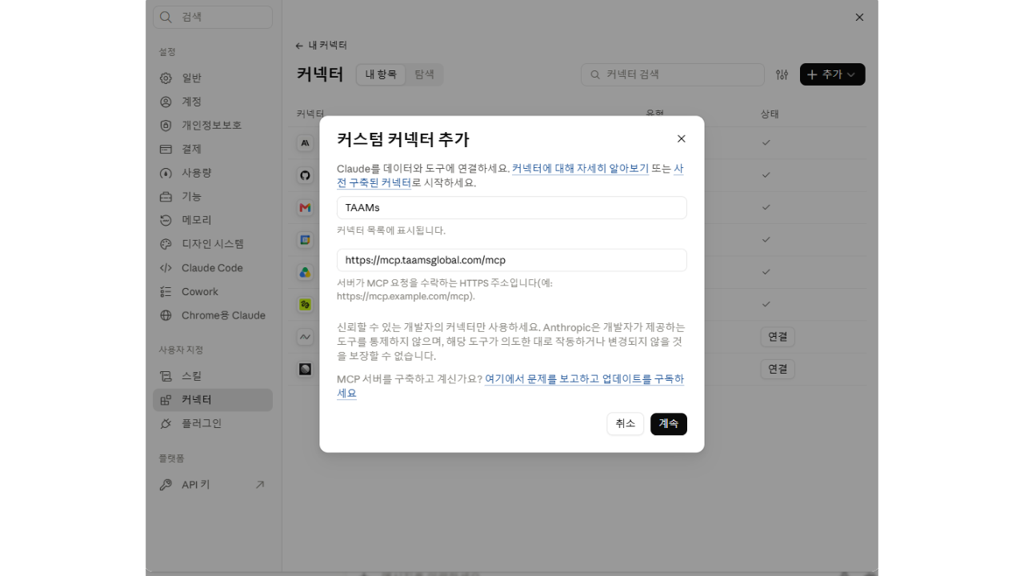Click the Google Calendar connector icon
The image size is (1024, 576).
click(x=305, y=240)
